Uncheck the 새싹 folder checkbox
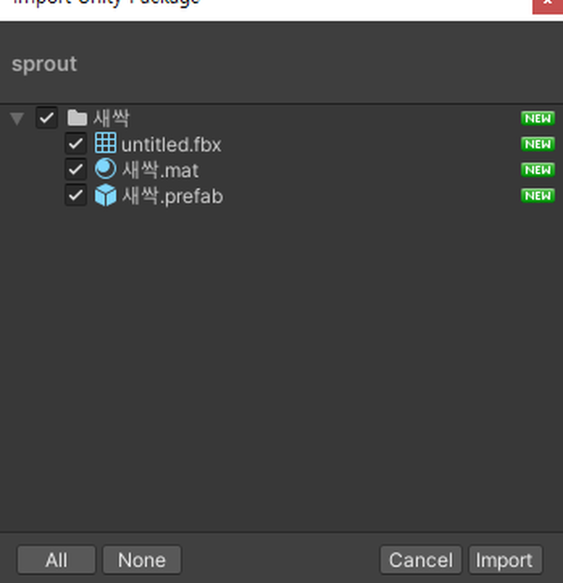 (x=46, y=118)
